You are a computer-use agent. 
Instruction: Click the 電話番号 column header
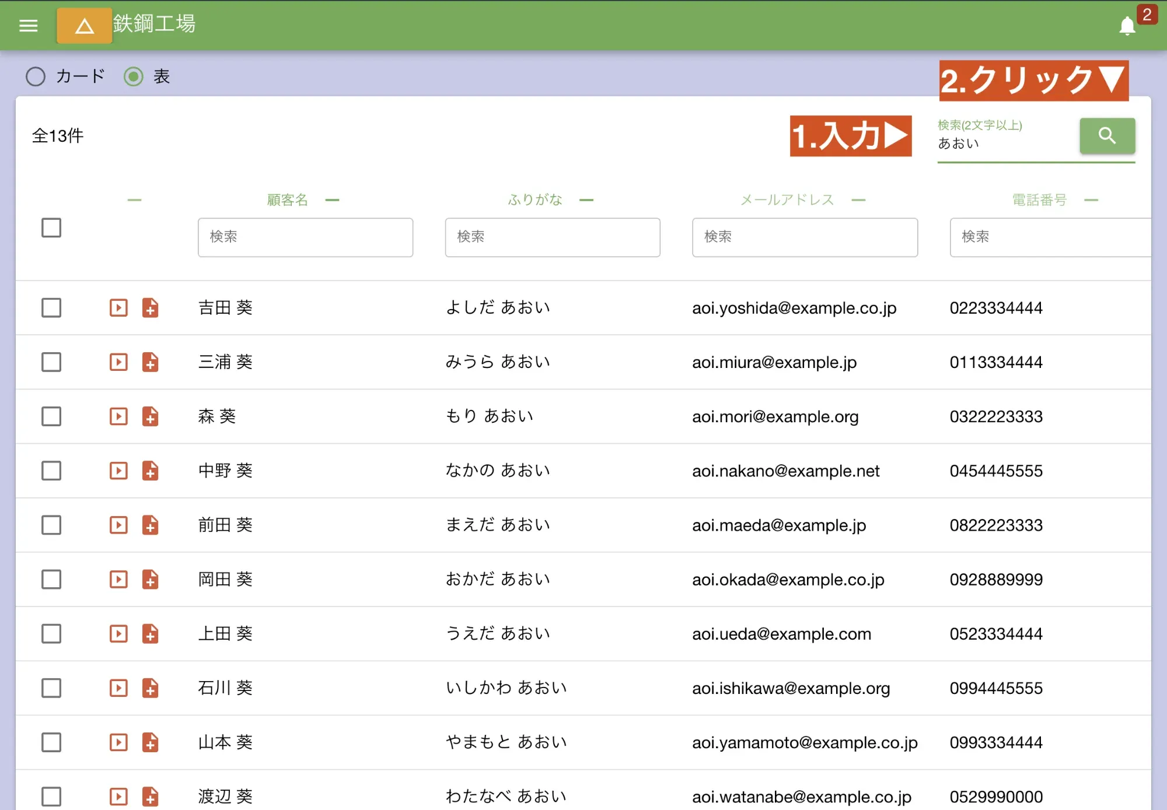click(x=1039, y=200)
